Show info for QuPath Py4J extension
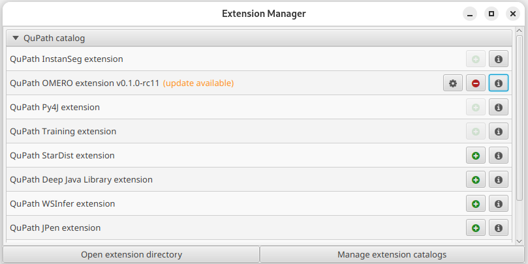Viewport: 528px width, 264px height. pos(499,108)
